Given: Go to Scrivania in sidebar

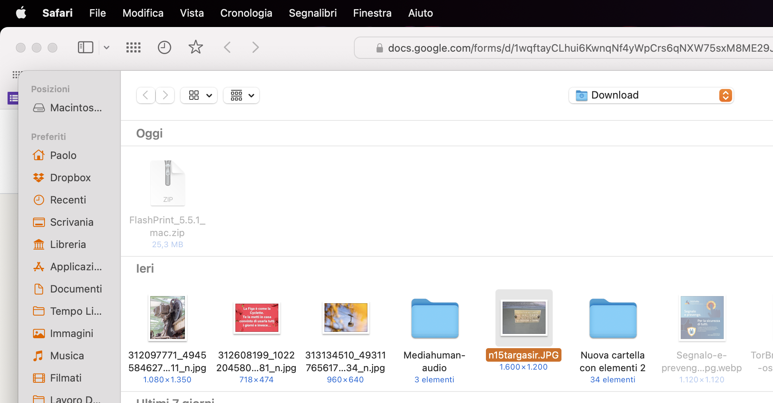Looking at the screenshot, I should point(63,222).
